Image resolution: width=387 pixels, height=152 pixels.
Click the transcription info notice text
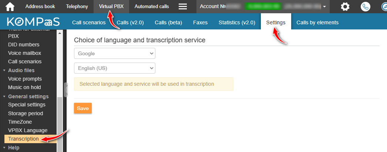(x=147, y=84)
